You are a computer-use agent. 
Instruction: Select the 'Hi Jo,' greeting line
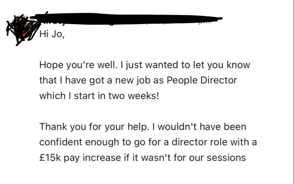[x=52, y=34]
